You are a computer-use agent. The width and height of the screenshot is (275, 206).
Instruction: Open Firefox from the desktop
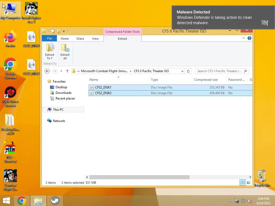(x=10, y=39)
